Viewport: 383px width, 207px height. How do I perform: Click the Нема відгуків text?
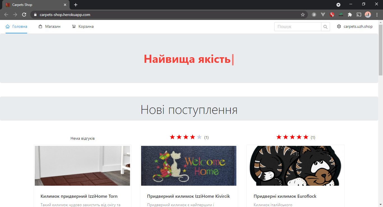83,139
